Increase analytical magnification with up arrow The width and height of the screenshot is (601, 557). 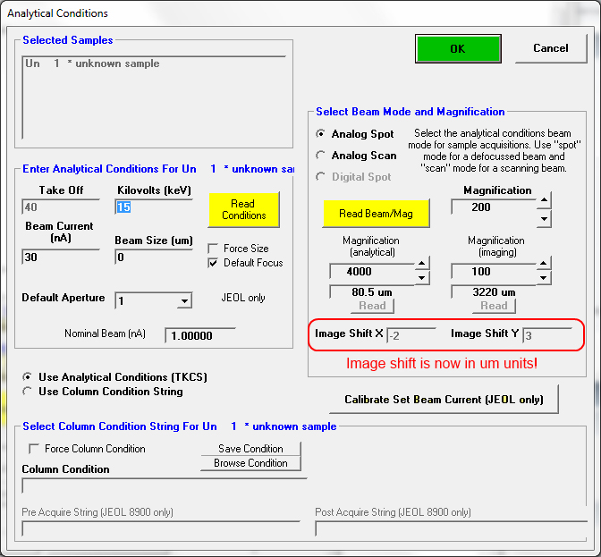point(423,263)
